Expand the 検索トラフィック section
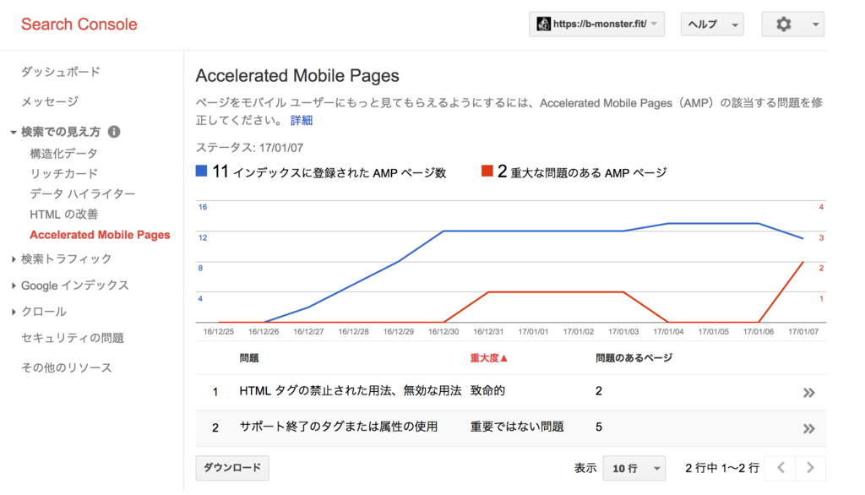Viewport: 865px width, 495px height. pos(14,258)
